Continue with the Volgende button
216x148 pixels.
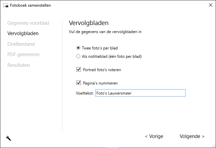coord(192,136)
